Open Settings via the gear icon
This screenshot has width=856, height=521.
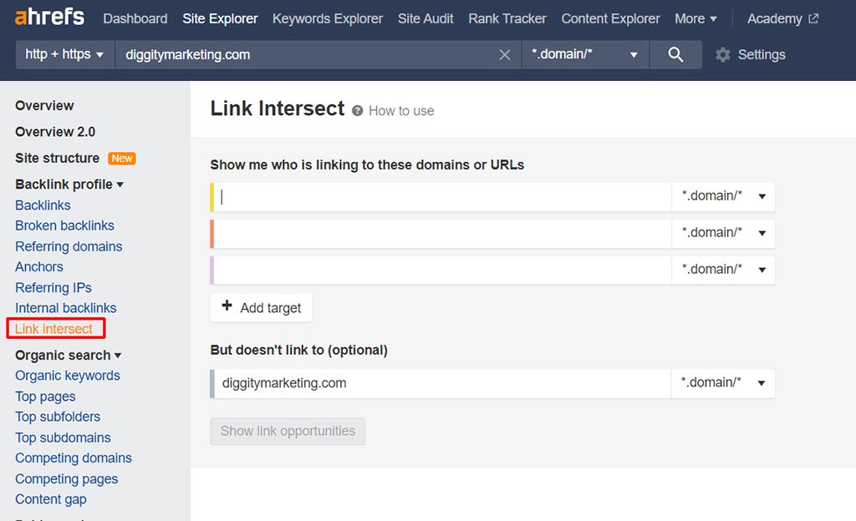723,55
